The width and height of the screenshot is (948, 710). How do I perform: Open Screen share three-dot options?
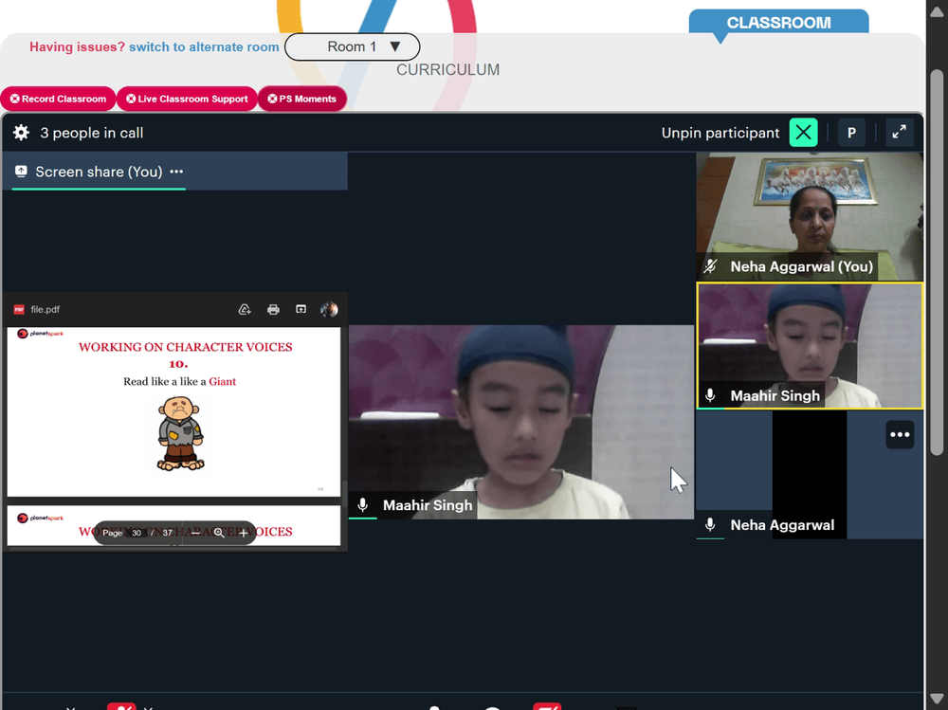coord(176,172)
